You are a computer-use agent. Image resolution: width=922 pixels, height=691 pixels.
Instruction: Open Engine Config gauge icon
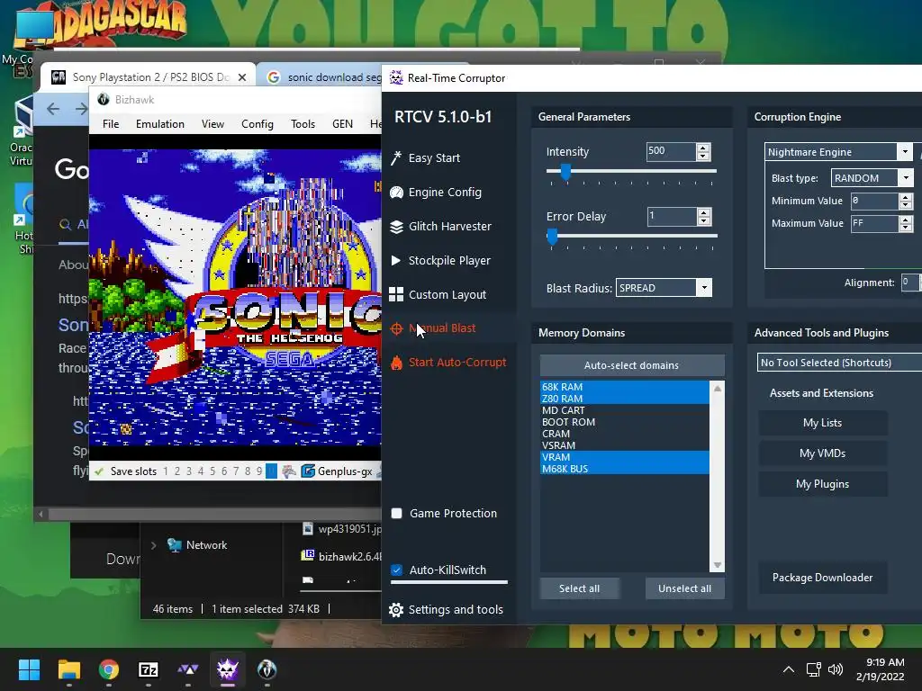pos(396,193)
